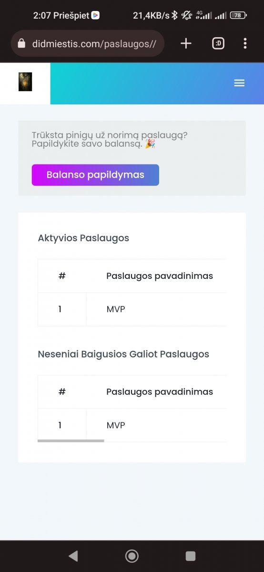Tap the padlock site security icon
The image size is (264, 572).
point(21,44)
